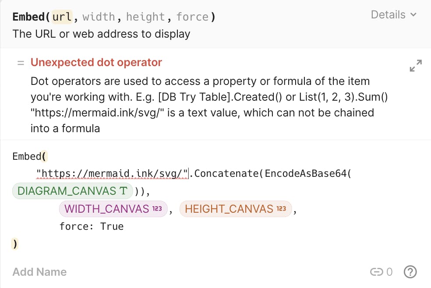Screen dimensions: 431x288
Task: Click the Details chevron arrow
Action: [413, 14]
